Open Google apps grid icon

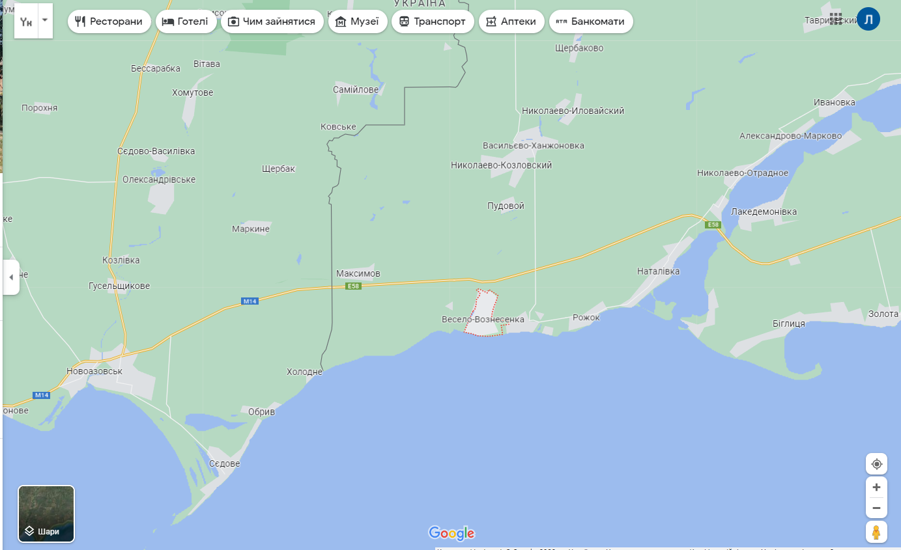[836, 20]
